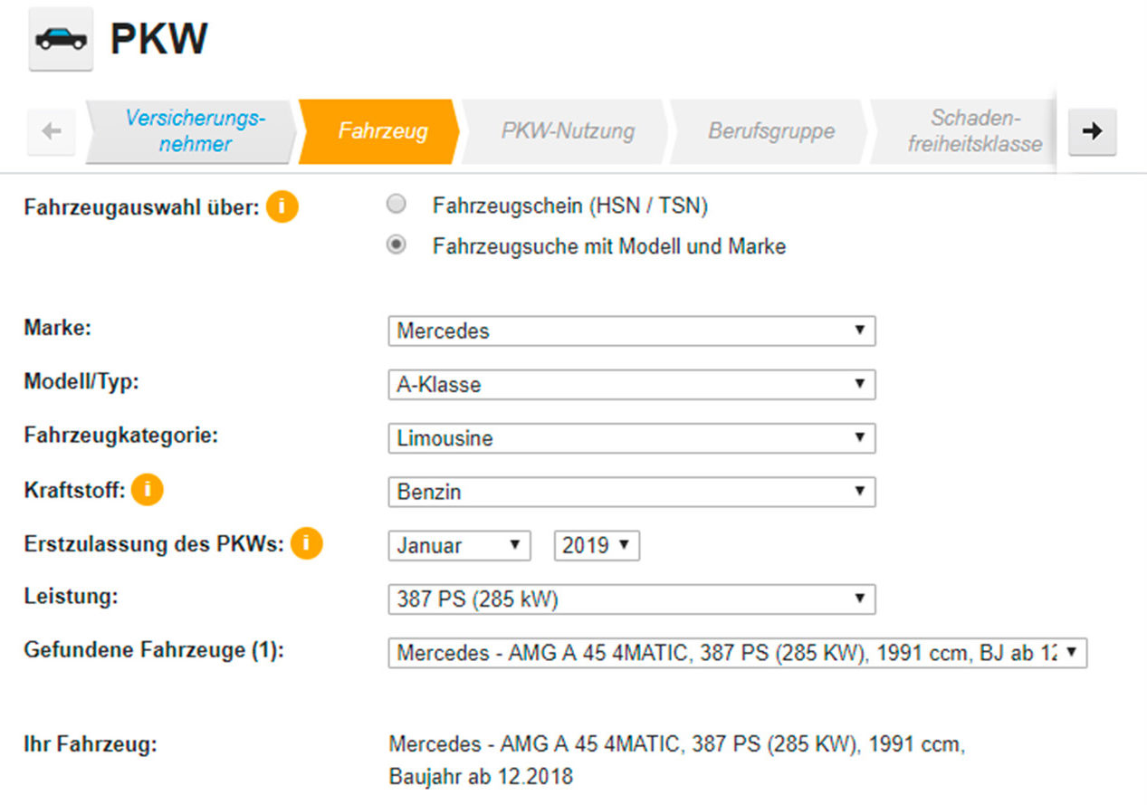Select Fahrzeugsuche mit Modell und Marke radio
The image size is (1147, 805).
(396, 245)
